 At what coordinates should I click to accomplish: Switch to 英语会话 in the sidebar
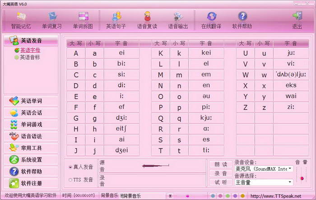point(31,112)
